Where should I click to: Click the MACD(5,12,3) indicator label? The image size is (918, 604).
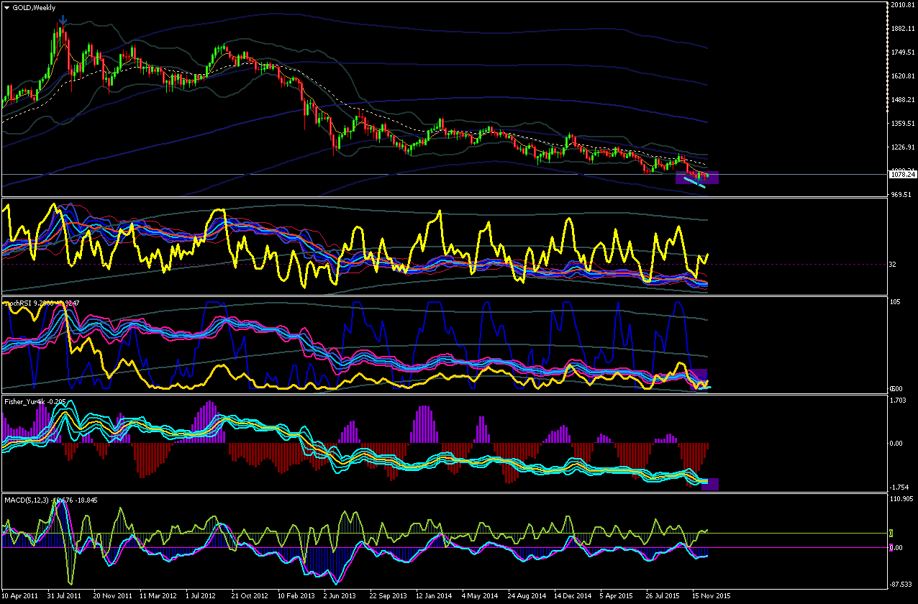[51, 499]
